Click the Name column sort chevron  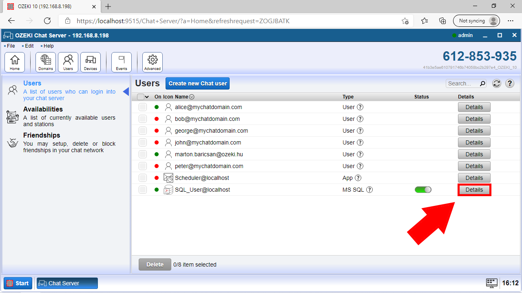tap(192, 96)
